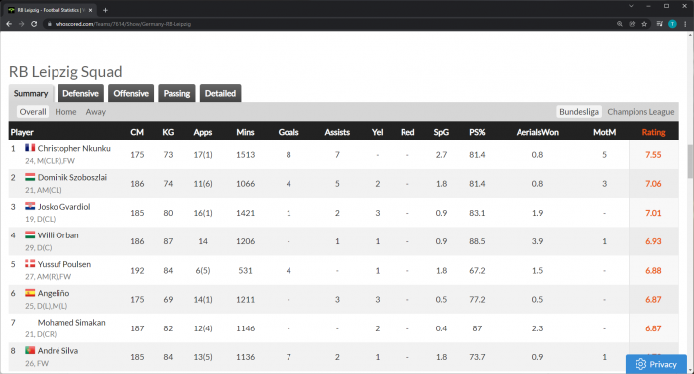Click the Spain flag beside Angeliño
The width and height of the screenshot is (694, 374).
30,293
